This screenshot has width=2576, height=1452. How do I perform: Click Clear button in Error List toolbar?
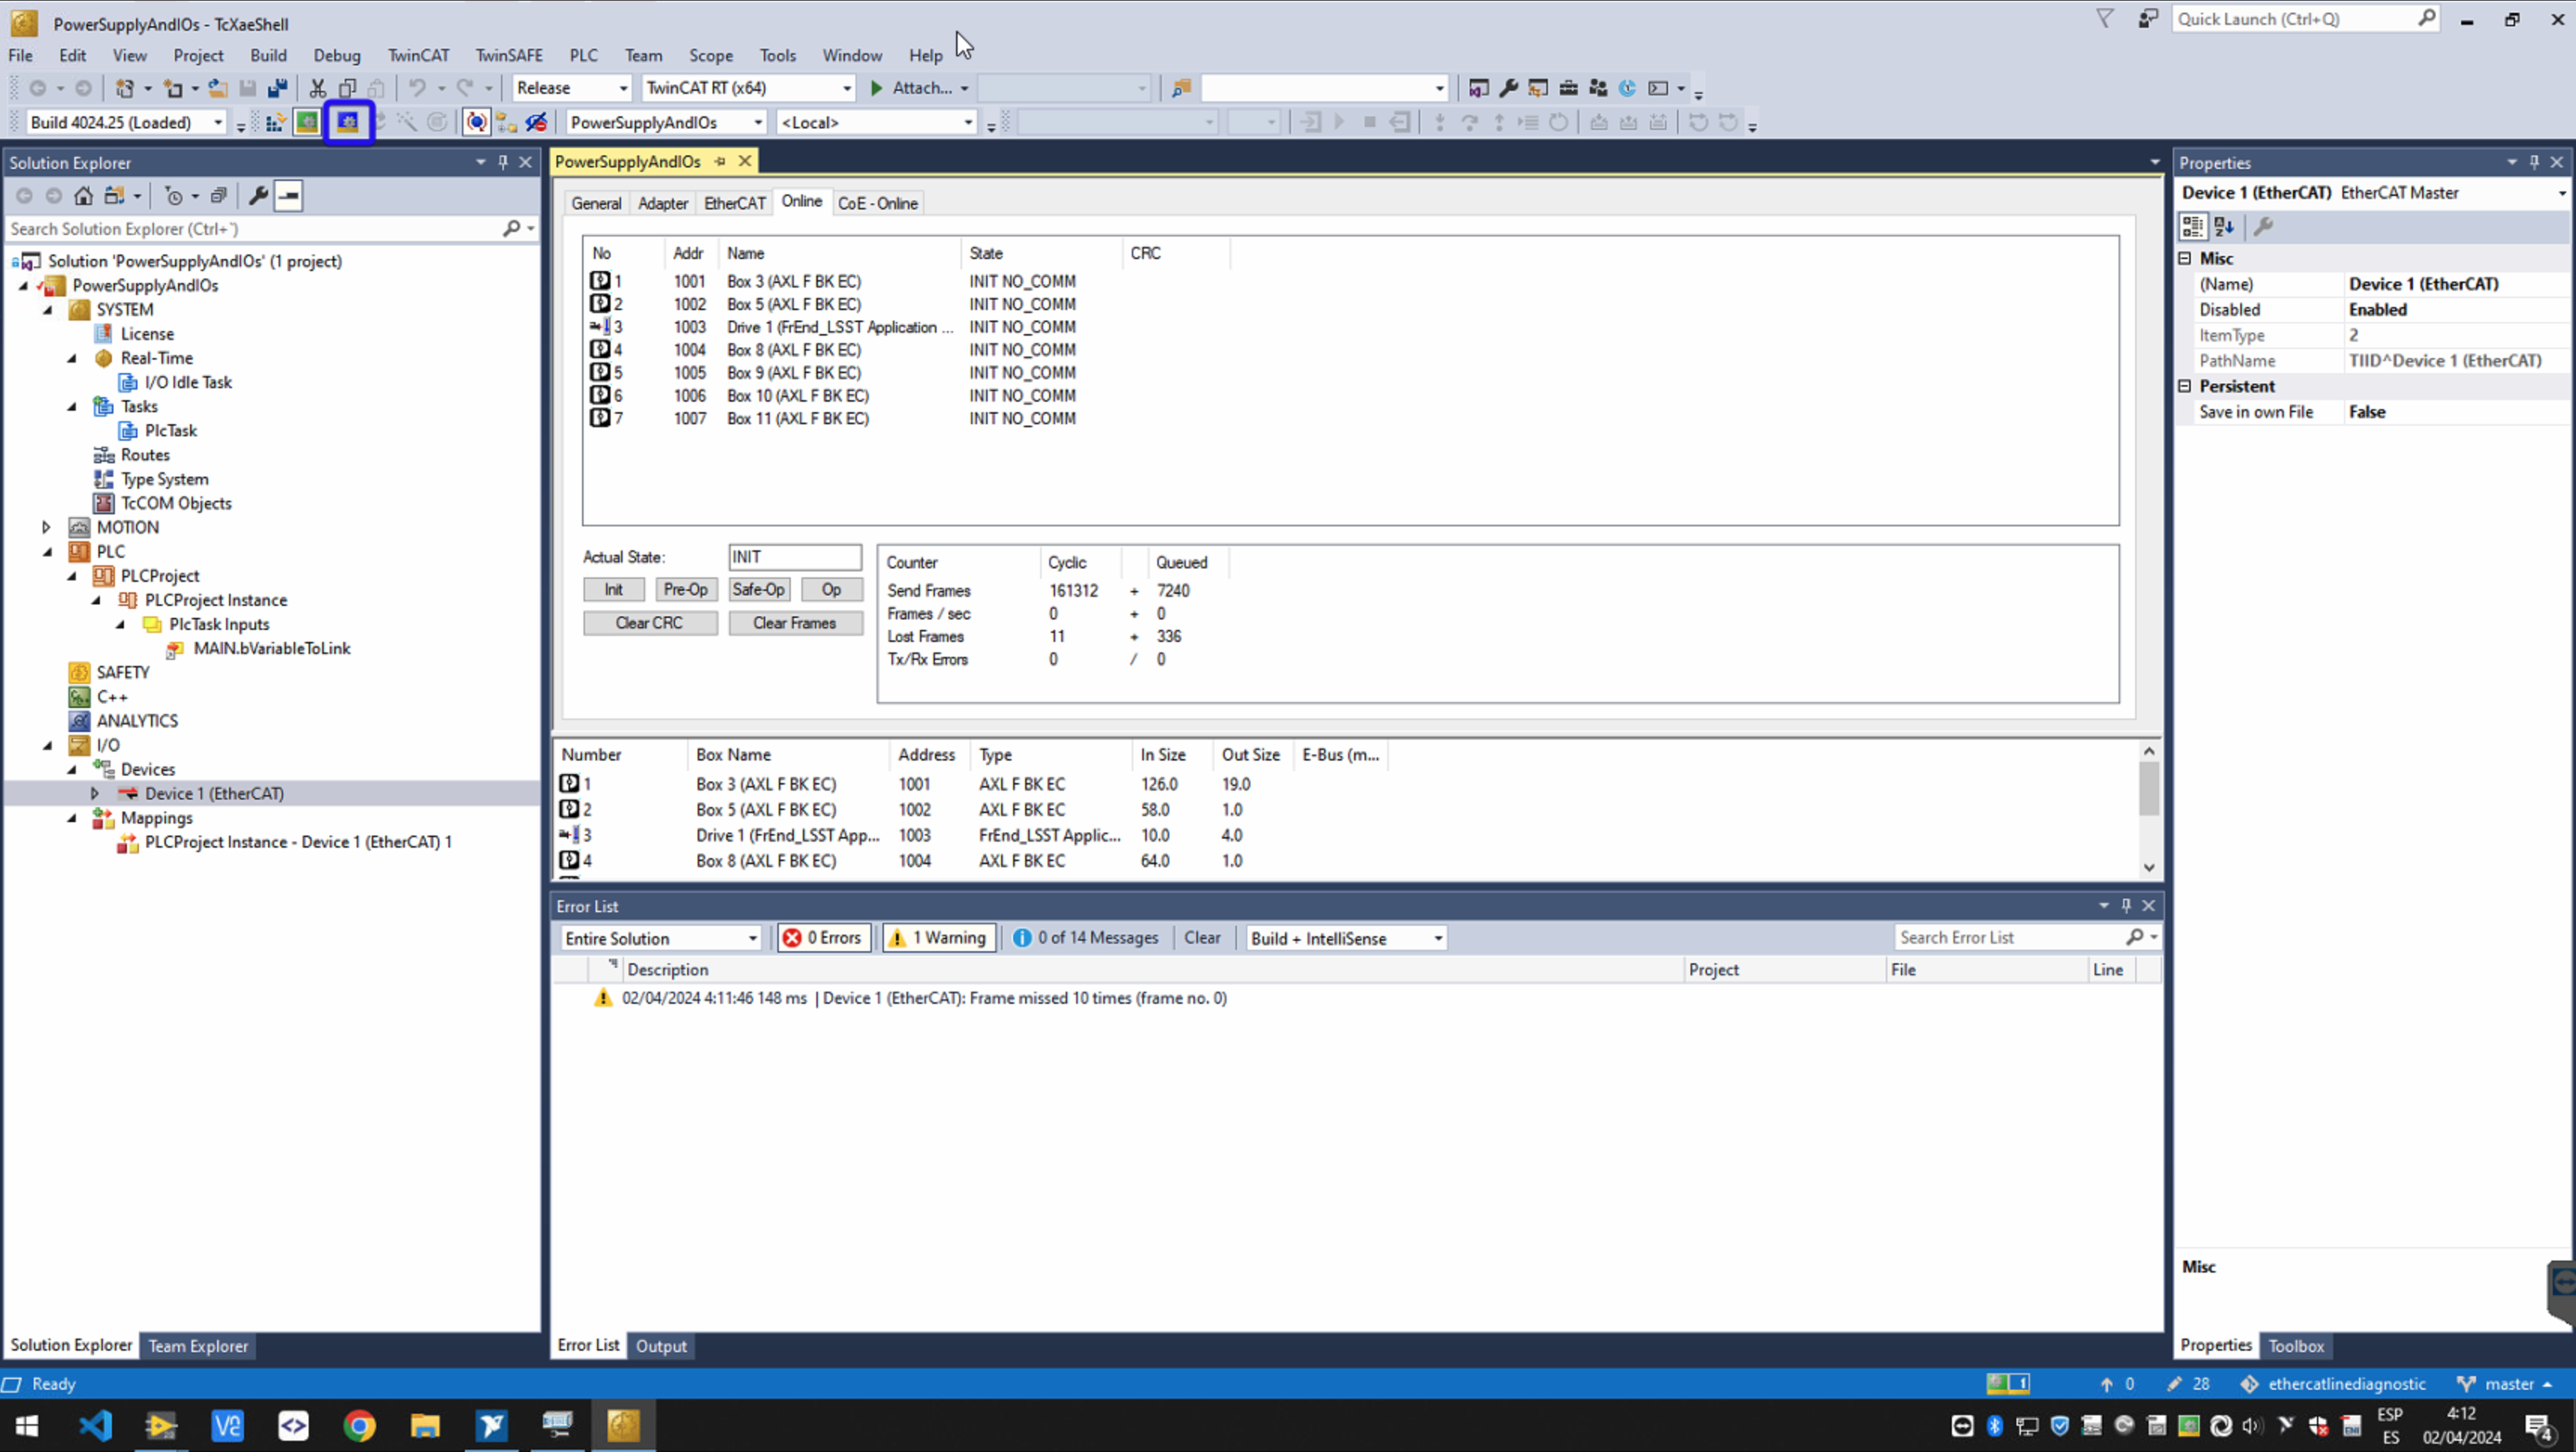pos(1202,938)
